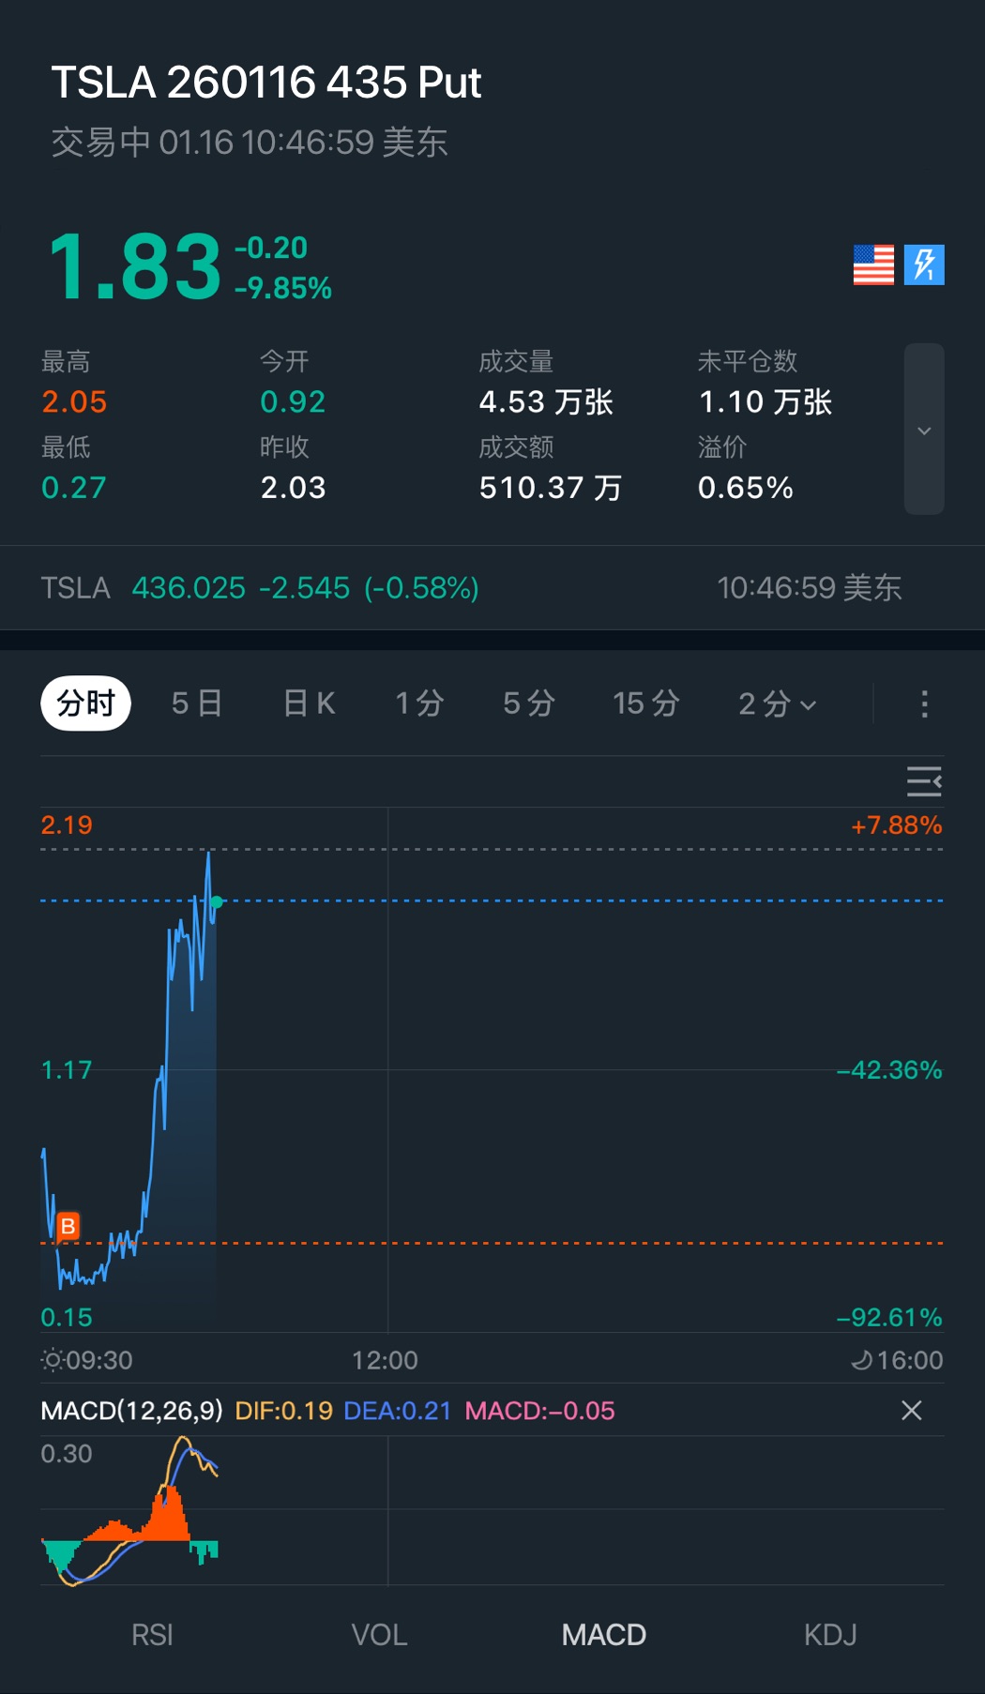Tap the green current-price dot on chart
Image resolution: width=985 pixels, height=1694 pixels.
217,902
